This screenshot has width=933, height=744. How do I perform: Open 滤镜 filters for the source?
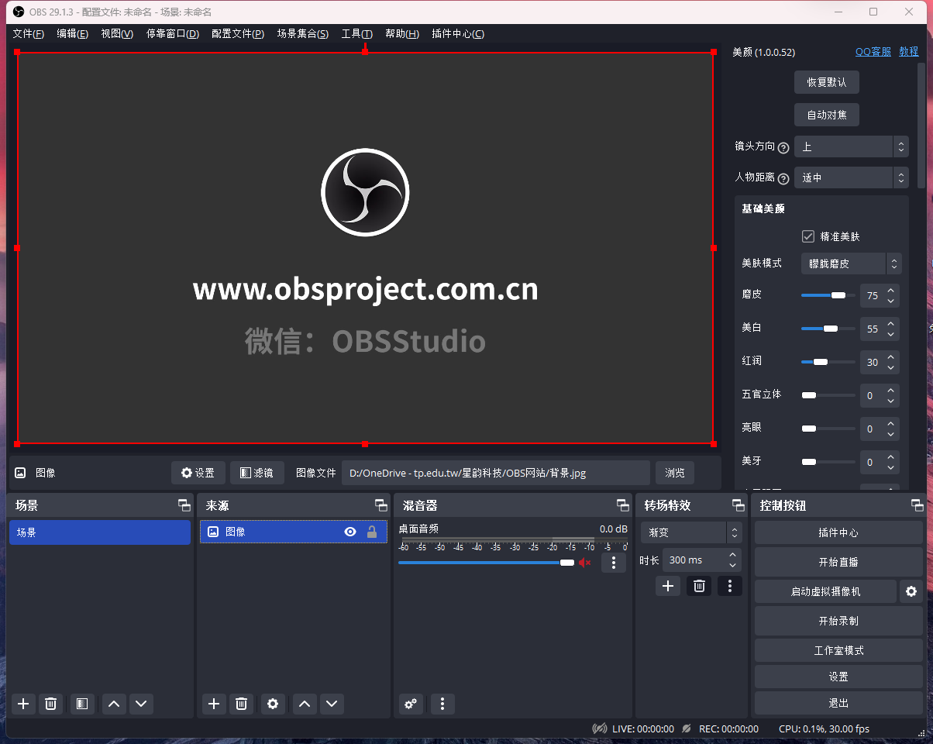pyautogui.click(x=257, y=473)
